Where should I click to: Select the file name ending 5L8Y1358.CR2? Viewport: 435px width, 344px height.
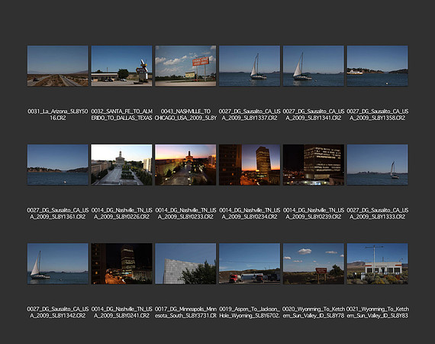[377, 115]
